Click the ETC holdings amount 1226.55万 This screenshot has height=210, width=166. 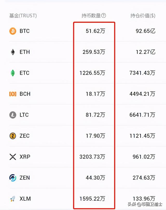coord(92,73)
